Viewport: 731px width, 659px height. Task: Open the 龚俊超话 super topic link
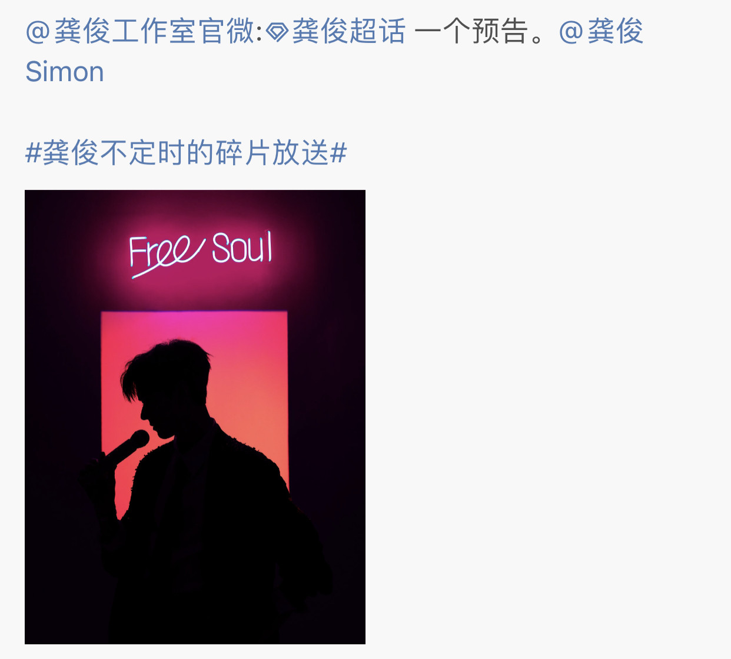348,32
